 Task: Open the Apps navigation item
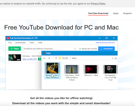tap(116, 13)
